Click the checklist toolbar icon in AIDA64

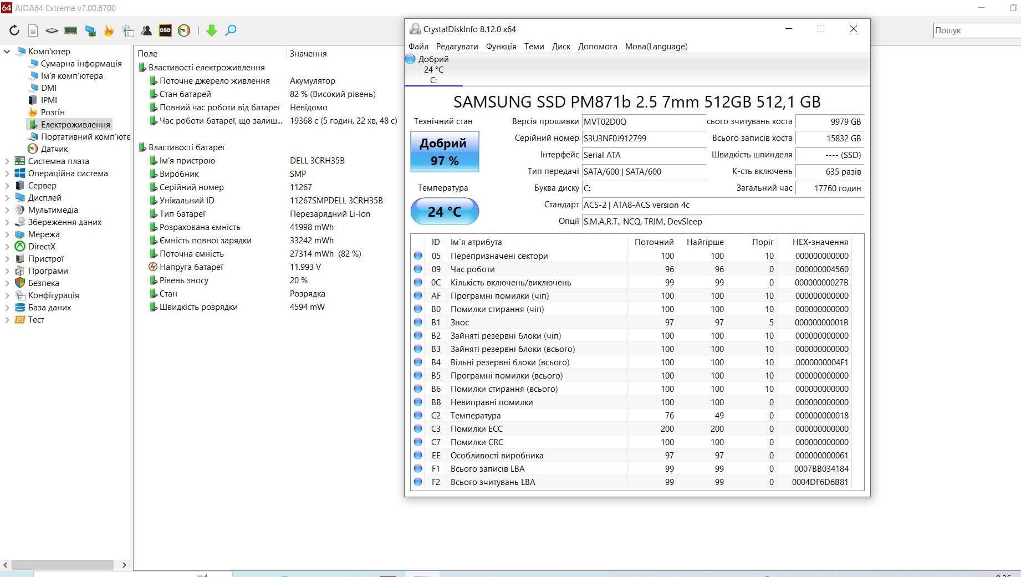coord(128,30)
